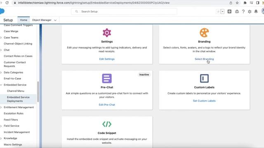264x148 pixels.
Task: Open the browser media control icon
Action: click(251, 3)
